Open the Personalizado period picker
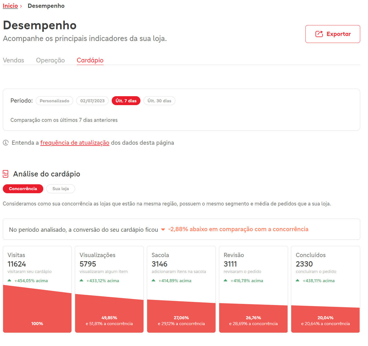Viewport: 368px width, 346px height. (x=54, y=101)
